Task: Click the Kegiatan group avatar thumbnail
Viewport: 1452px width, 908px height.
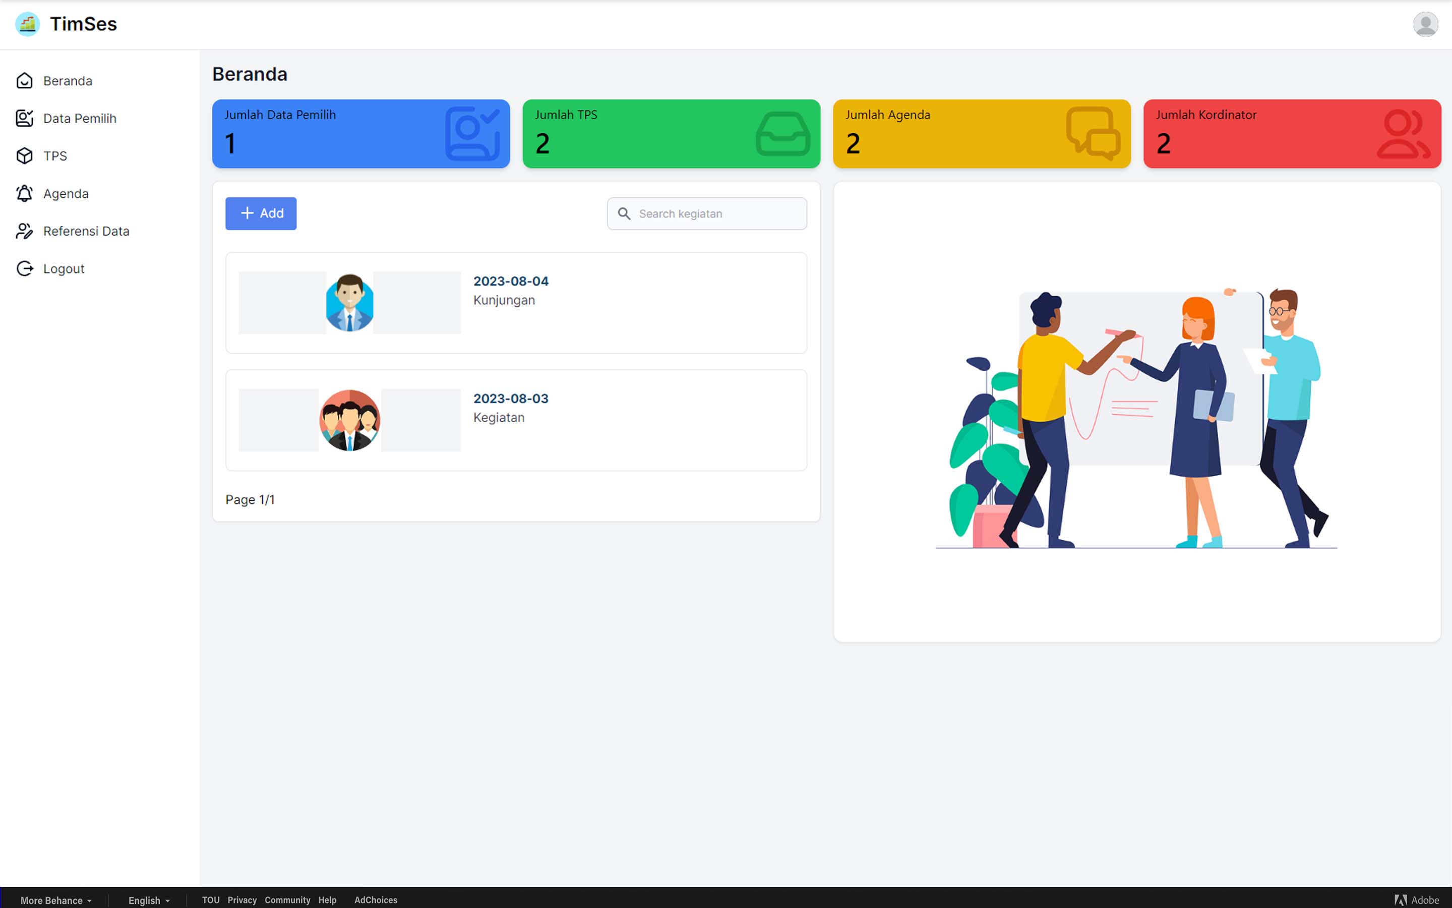Action: coord(349,420)
